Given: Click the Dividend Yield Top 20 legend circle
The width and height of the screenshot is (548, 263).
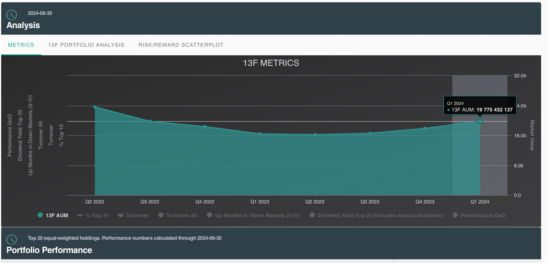Looking at the screenshot, I should [x=312, y=215].
